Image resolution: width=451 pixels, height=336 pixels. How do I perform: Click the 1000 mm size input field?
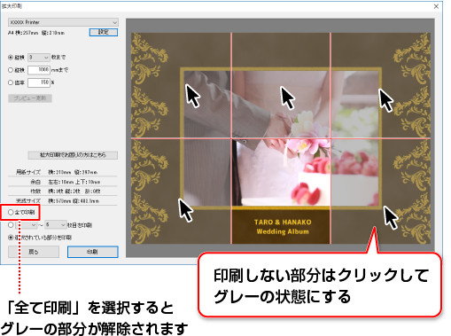tap(39, 70)
